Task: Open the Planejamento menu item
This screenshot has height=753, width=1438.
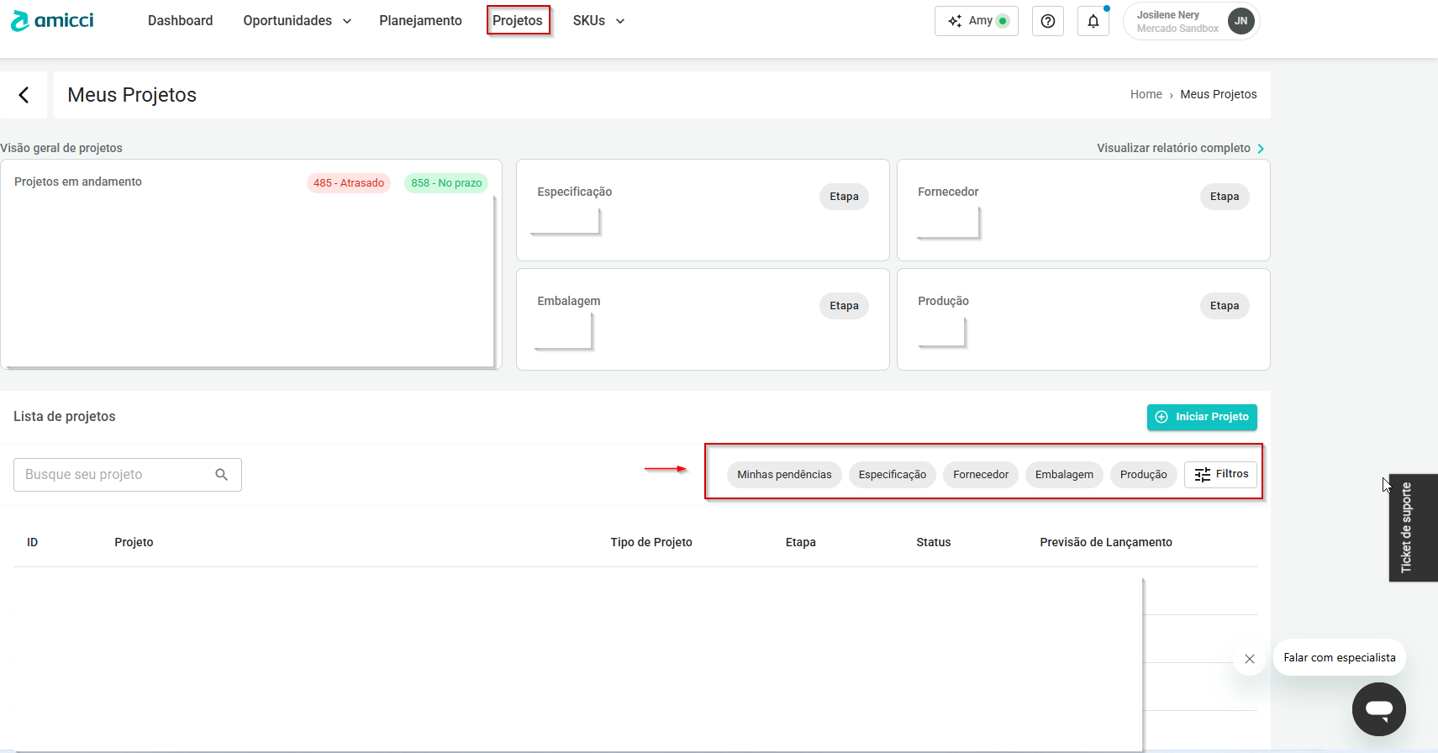Action: (x=420, y=21)
